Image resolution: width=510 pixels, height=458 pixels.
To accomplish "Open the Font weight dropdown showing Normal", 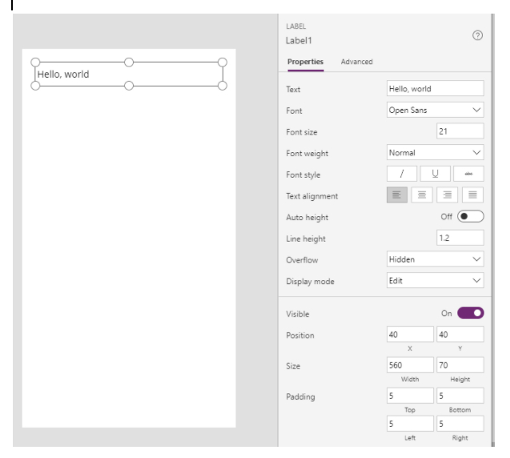I will 436,153.
